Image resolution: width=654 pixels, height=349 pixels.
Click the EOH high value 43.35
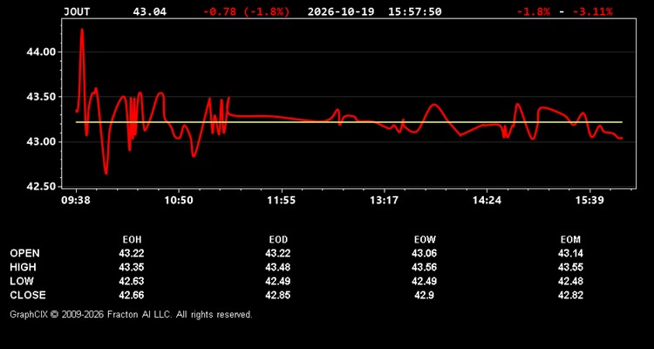click(132, 267)
